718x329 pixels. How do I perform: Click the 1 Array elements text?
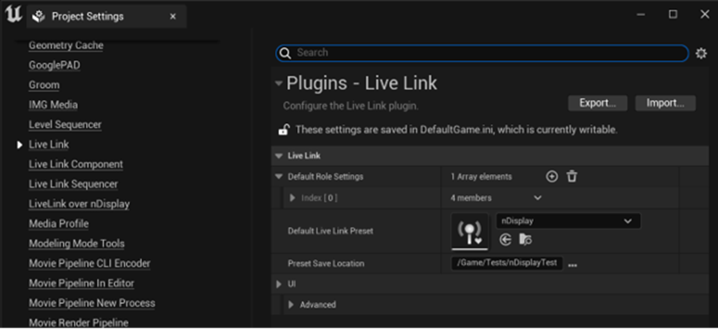pyautogui.click(x=481, y=177)
